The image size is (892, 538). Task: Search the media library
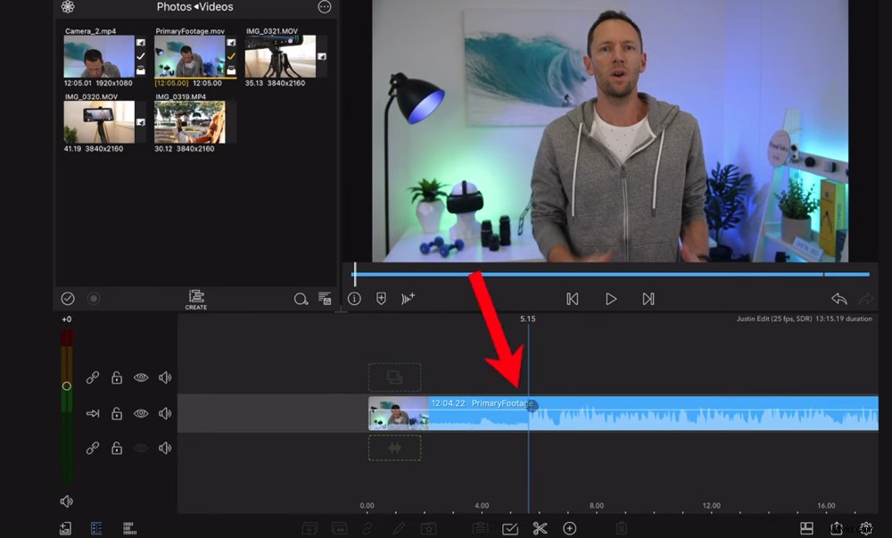pos(301,299)
